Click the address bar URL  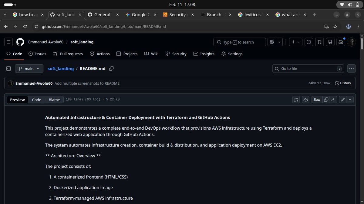pyautogui.click(x=104, y=27)
